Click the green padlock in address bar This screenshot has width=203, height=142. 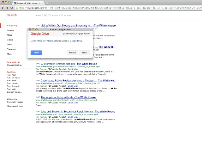(16, 8)
